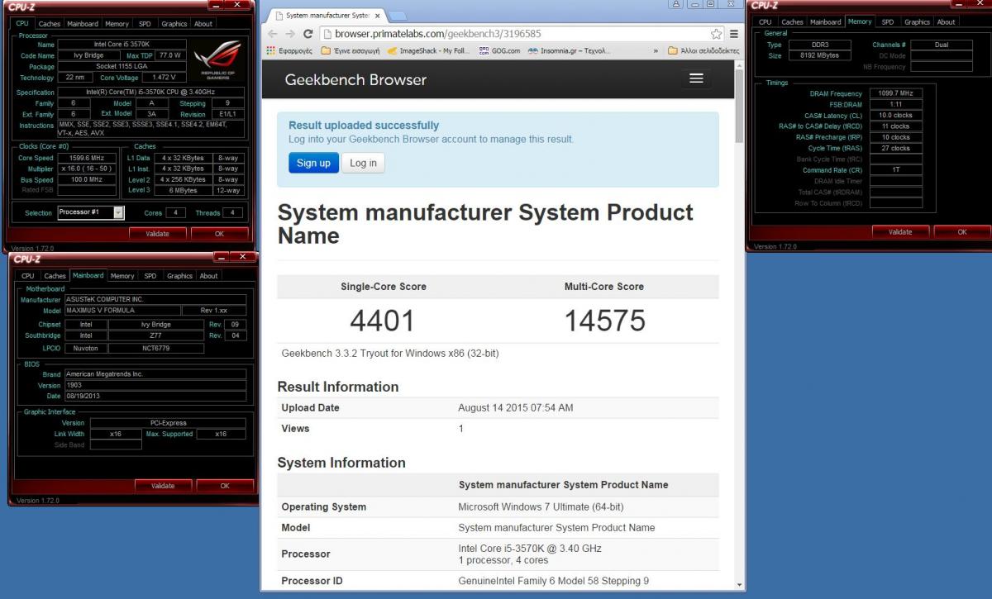Select About tab in CPU-Z timings window

(947, 22)
